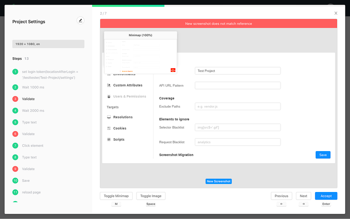Open the Custom Attributes menu item
Screen dimensions: 350x219
pos(128,85)
